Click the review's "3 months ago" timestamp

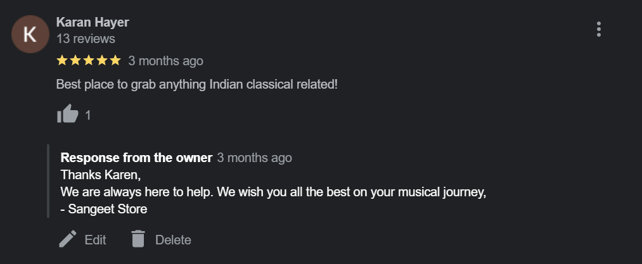[165, 61]
